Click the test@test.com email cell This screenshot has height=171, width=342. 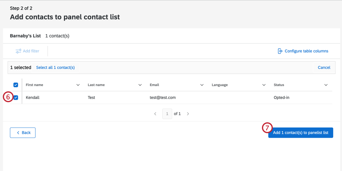point(163,97)
